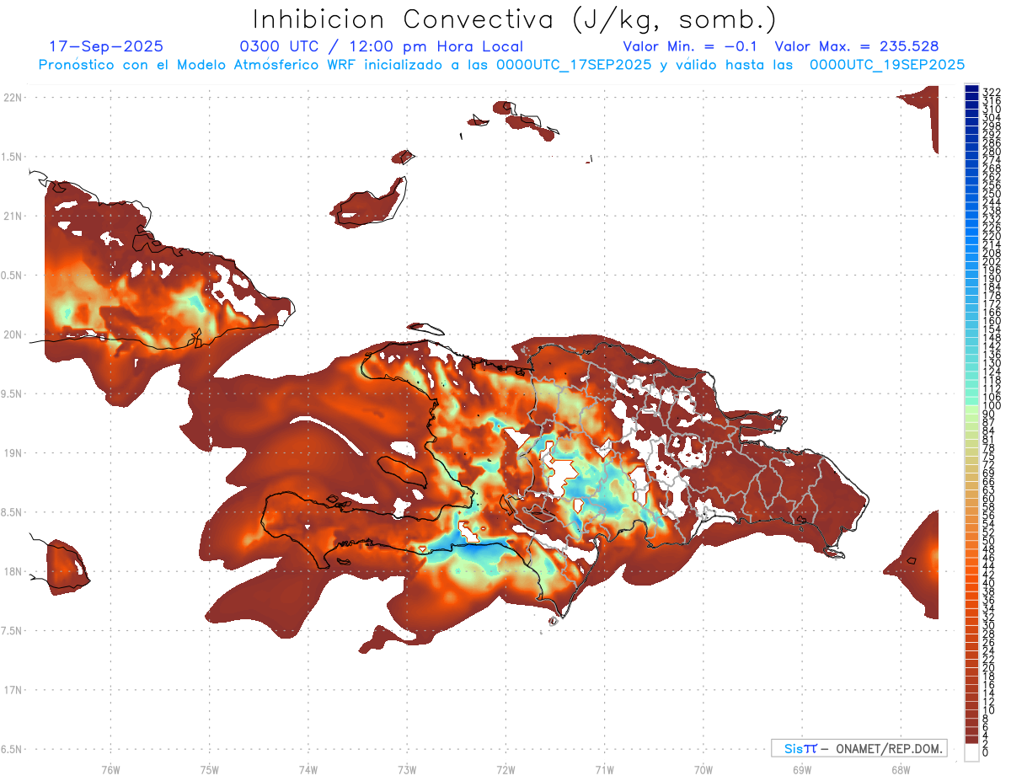Click the '70W' longitude label
Screen dimensions: 1011x781
pos(703,769)
